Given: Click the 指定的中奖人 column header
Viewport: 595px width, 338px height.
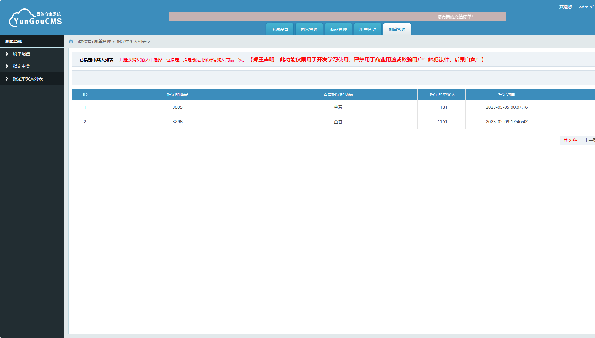Looking at the screenshot, I should (442, 95).
